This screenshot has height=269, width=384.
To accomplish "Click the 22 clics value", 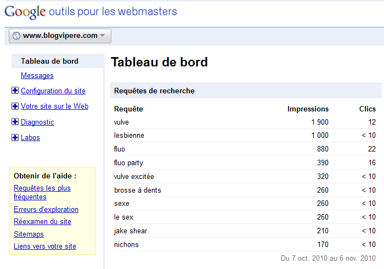I will tap(372, 149).
